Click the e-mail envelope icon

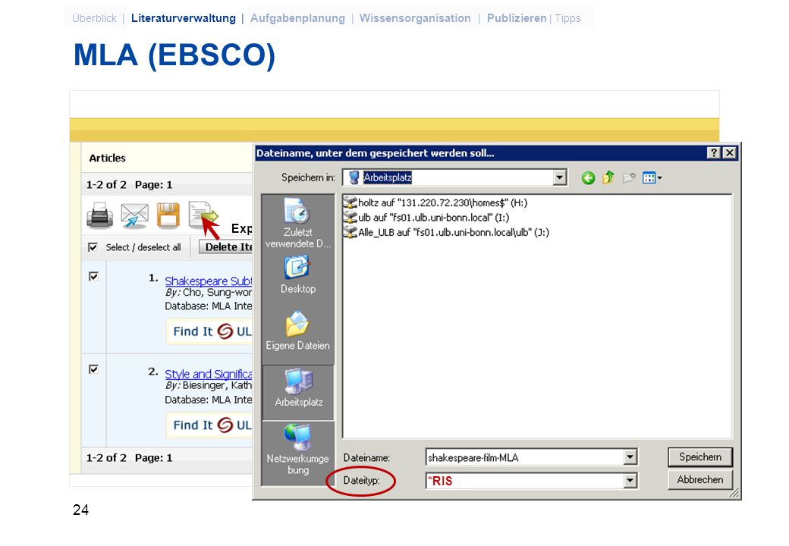(134, 215)
